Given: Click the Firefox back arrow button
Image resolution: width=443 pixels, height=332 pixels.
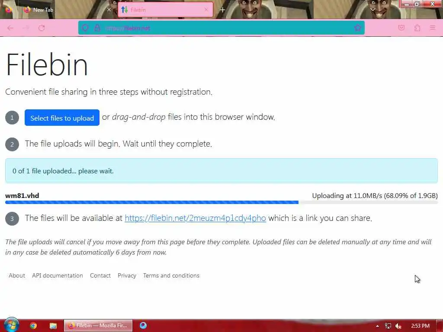Looking at the screenshot, I should [10, 28].
